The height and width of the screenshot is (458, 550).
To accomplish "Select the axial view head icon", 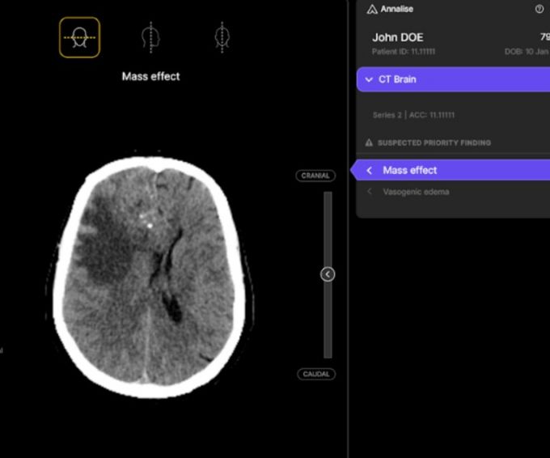I will coord(79,37).
